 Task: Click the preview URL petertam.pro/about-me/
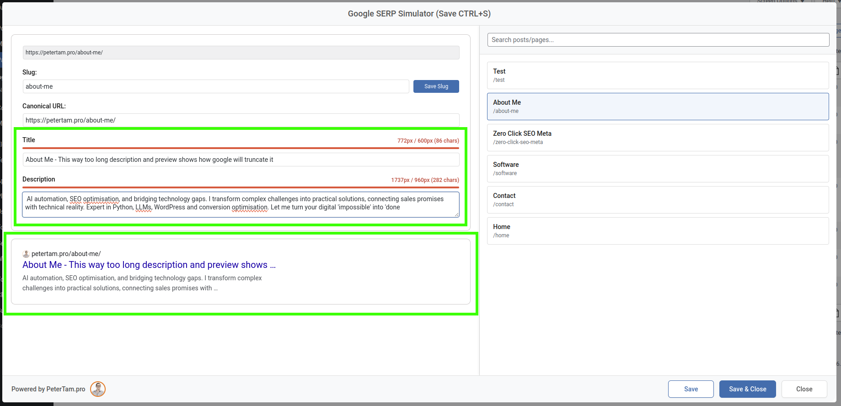click(66, 254)
